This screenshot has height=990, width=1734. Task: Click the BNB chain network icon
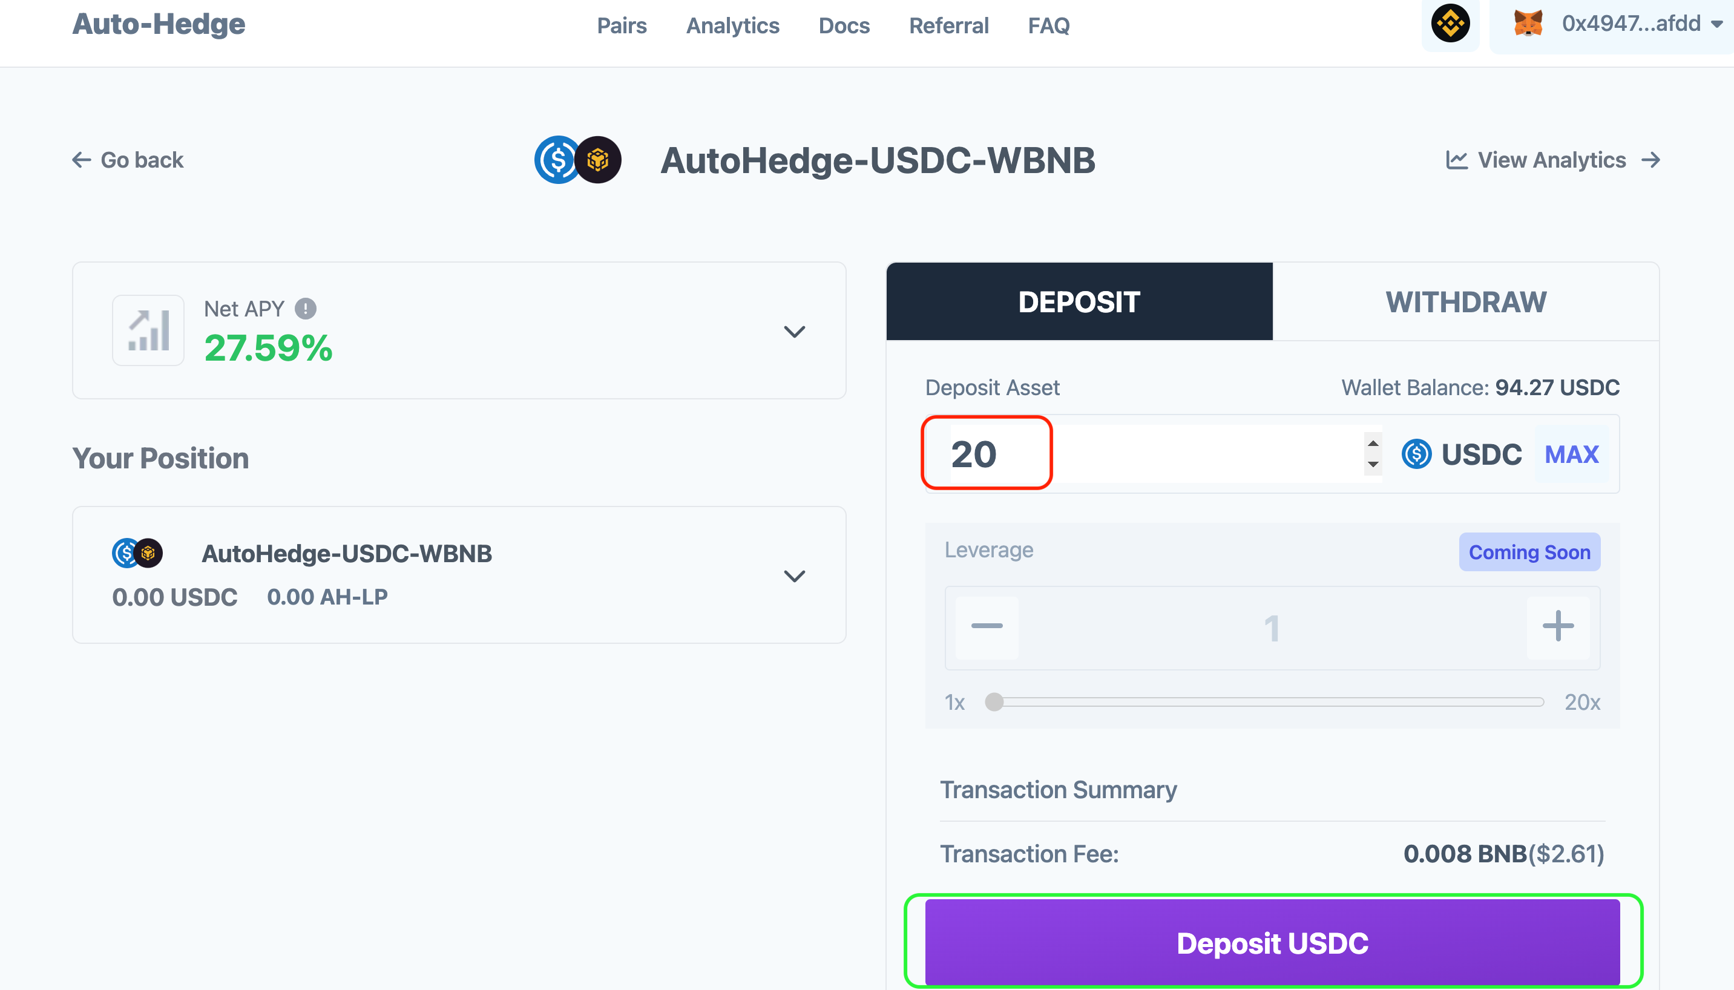coord(1450,24)
